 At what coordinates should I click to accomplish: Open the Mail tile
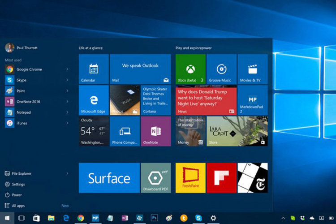click(x=140, y=69)
